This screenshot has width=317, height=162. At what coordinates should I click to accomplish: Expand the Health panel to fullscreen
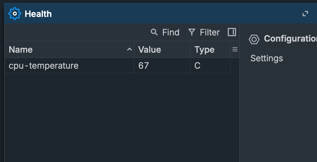pyautogui.click(x=305, y=14)
